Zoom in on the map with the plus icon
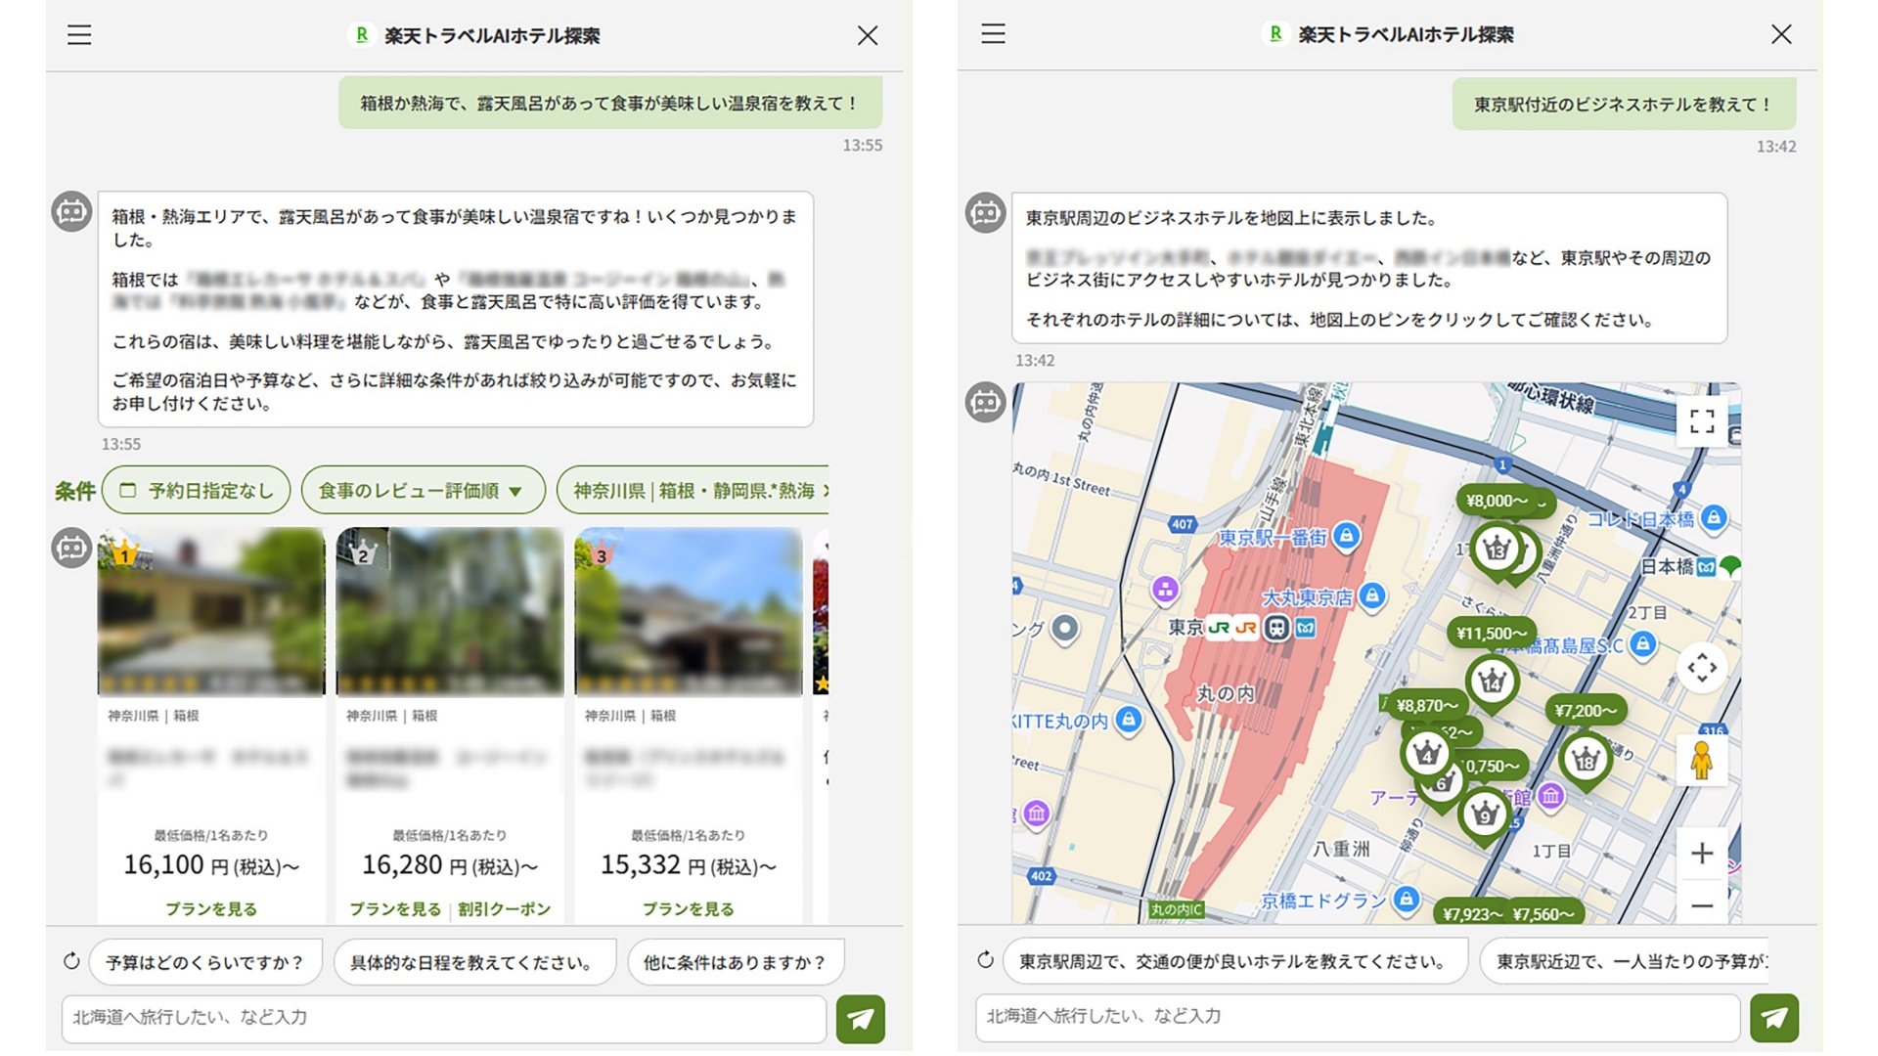 point(1702,854)
